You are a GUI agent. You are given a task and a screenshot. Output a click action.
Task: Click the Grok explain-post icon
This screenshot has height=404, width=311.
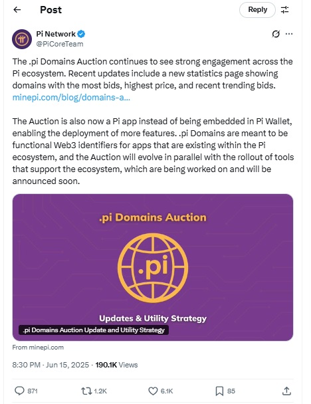[x=276, y=34]
